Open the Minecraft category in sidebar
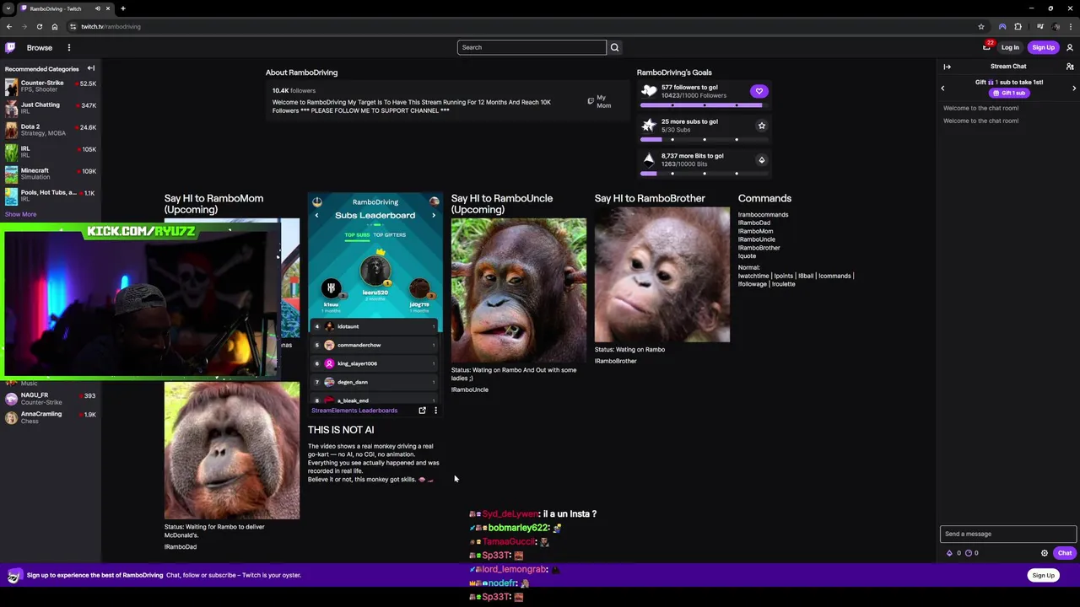Image resolution: width=1080 pixels, height=607 pixels. 51,174
